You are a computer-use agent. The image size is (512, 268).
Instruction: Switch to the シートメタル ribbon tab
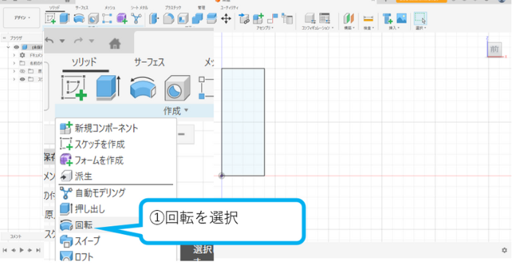pos(139,7)
